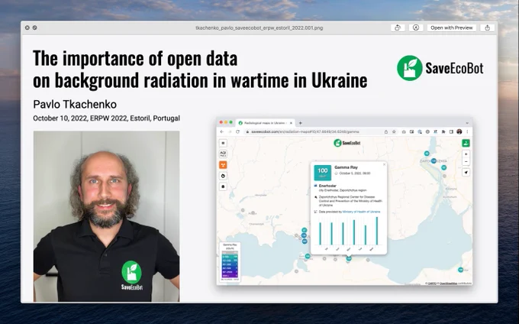This screenshot has height=324, width=519.
Task: Click the 100 gamma value tile in popup
Action: point(322,173)
